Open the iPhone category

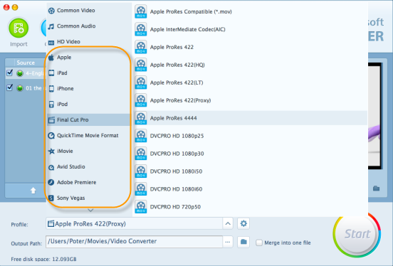pyautogui.click(x=89, y=88)
